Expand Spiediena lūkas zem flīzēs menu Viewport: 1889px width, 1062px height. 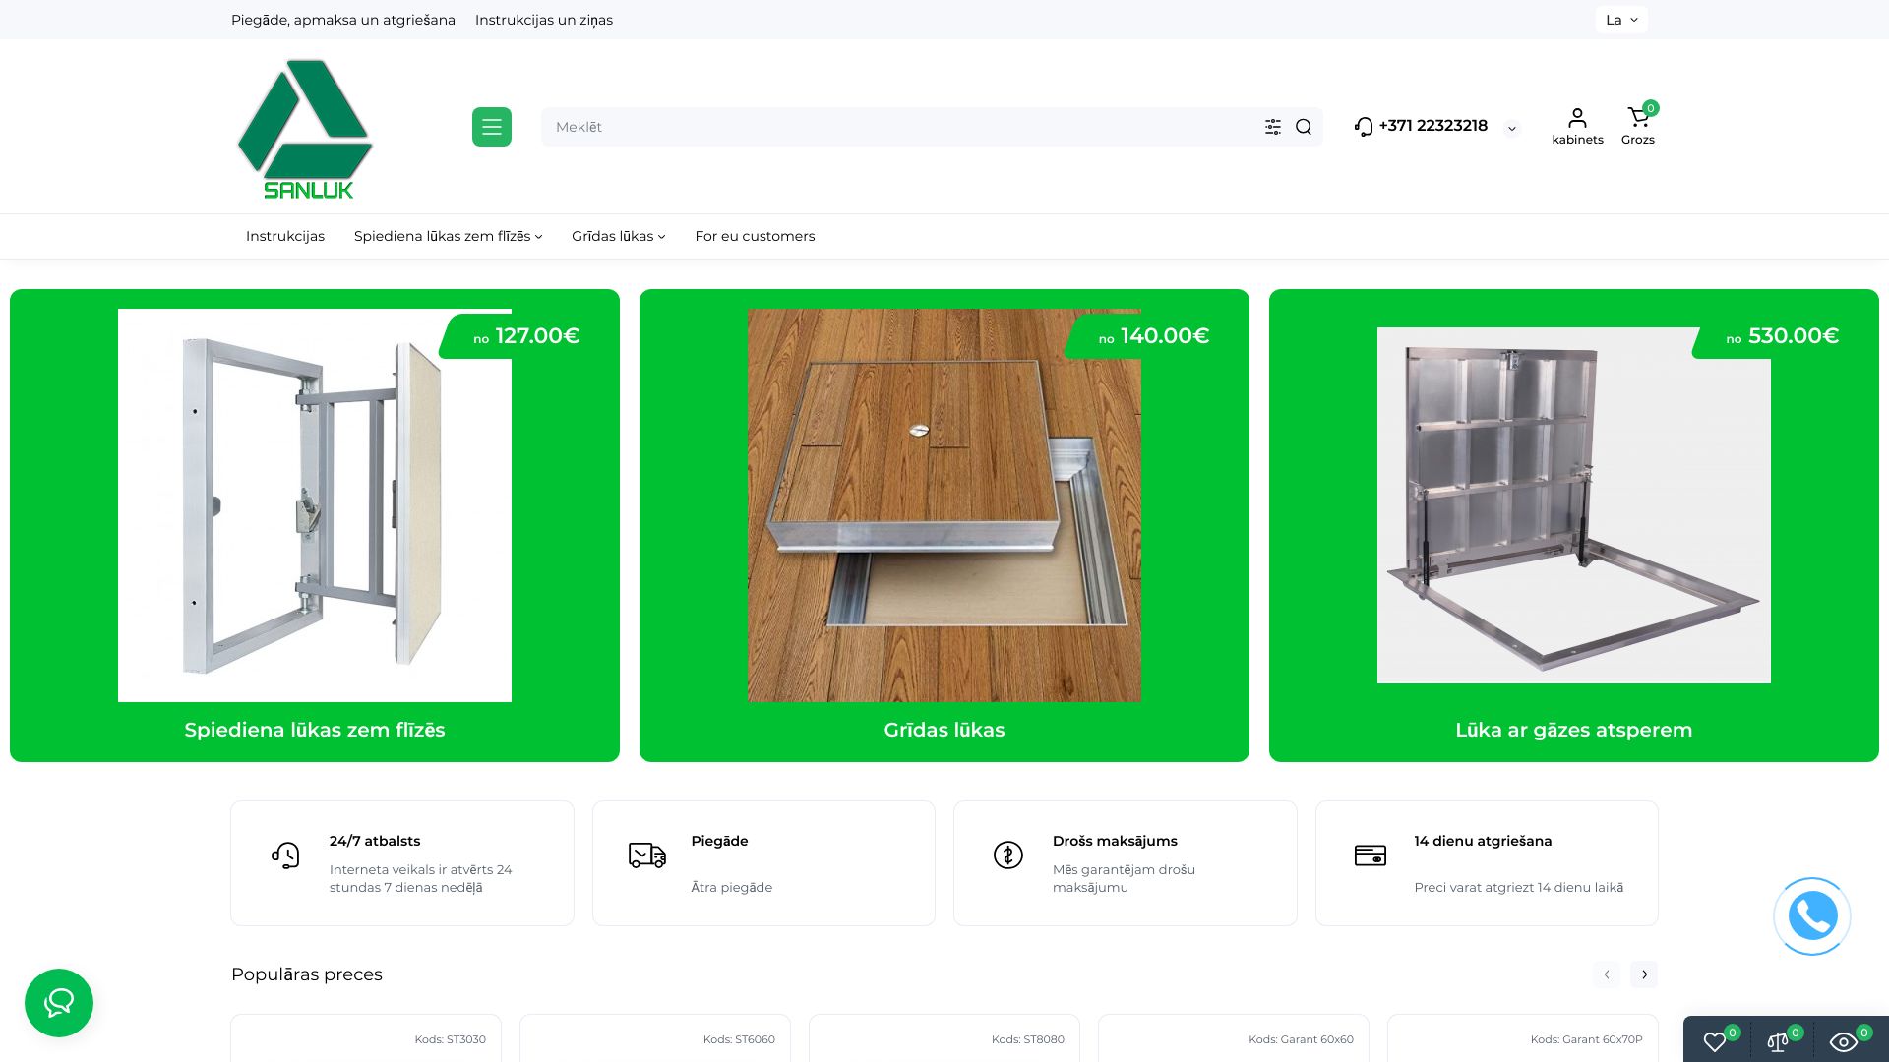point(448,236)
